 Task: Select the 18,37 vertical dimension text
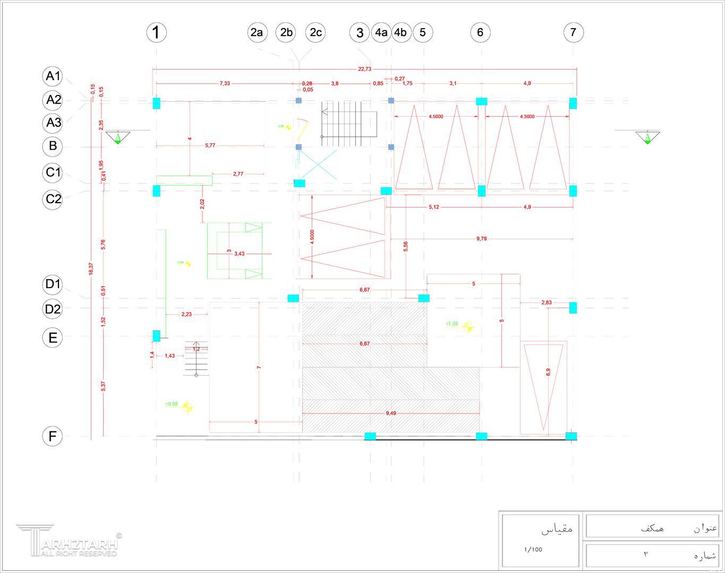(91, 269)
